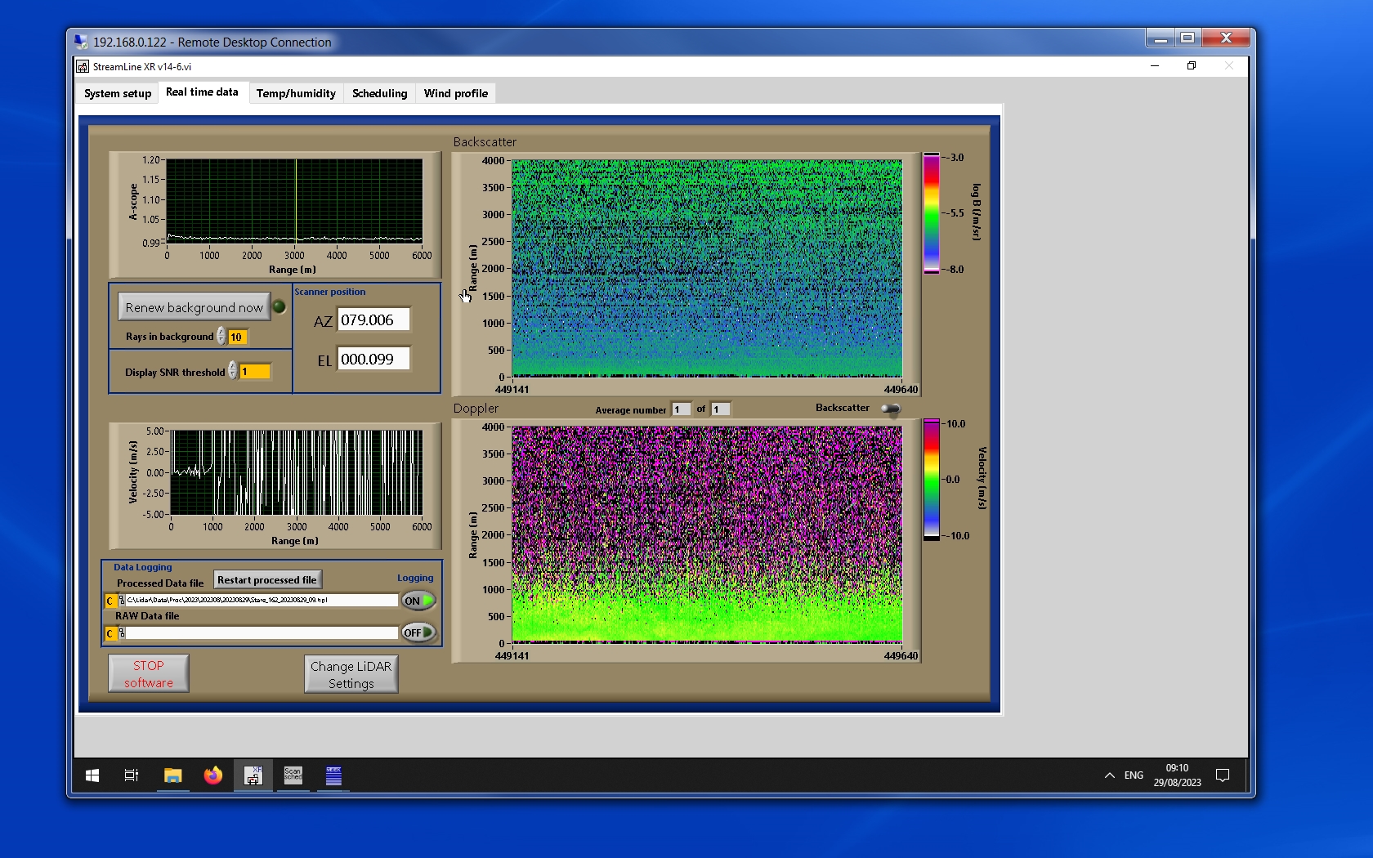Adjust the Display SNR threshold stepper
The width and height of the screenshot is (1373, 858).
click(233, 371)
